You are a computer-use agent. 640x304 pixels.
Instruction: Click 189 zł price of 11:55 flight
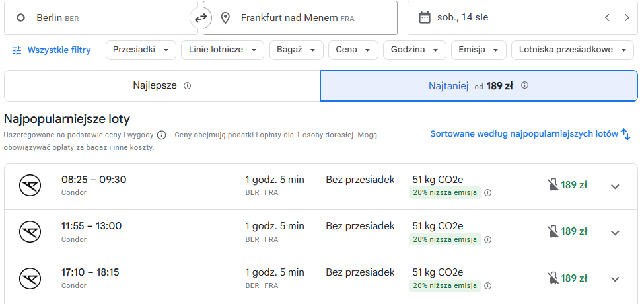click(574, 232)
